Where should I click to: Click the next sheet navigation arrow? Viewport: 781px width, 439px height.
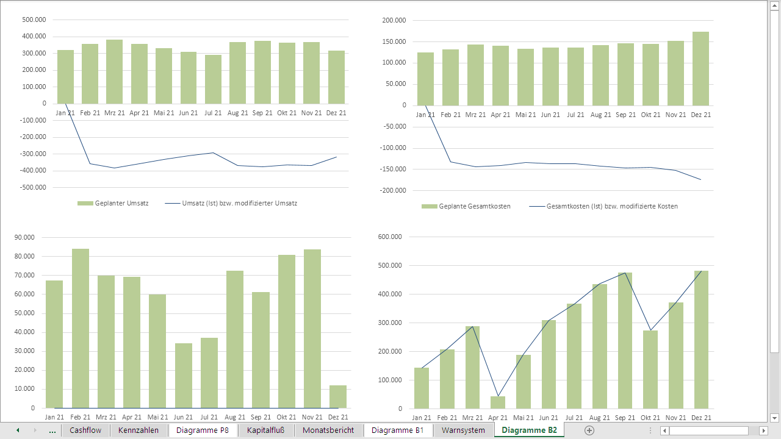[34, 430]
